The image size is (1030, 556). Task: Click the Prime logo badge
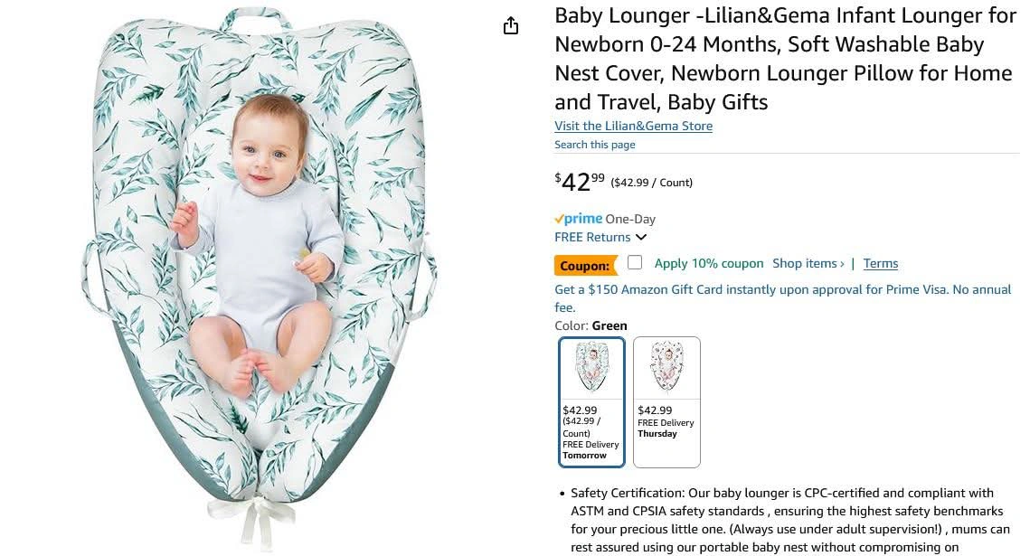578,219
